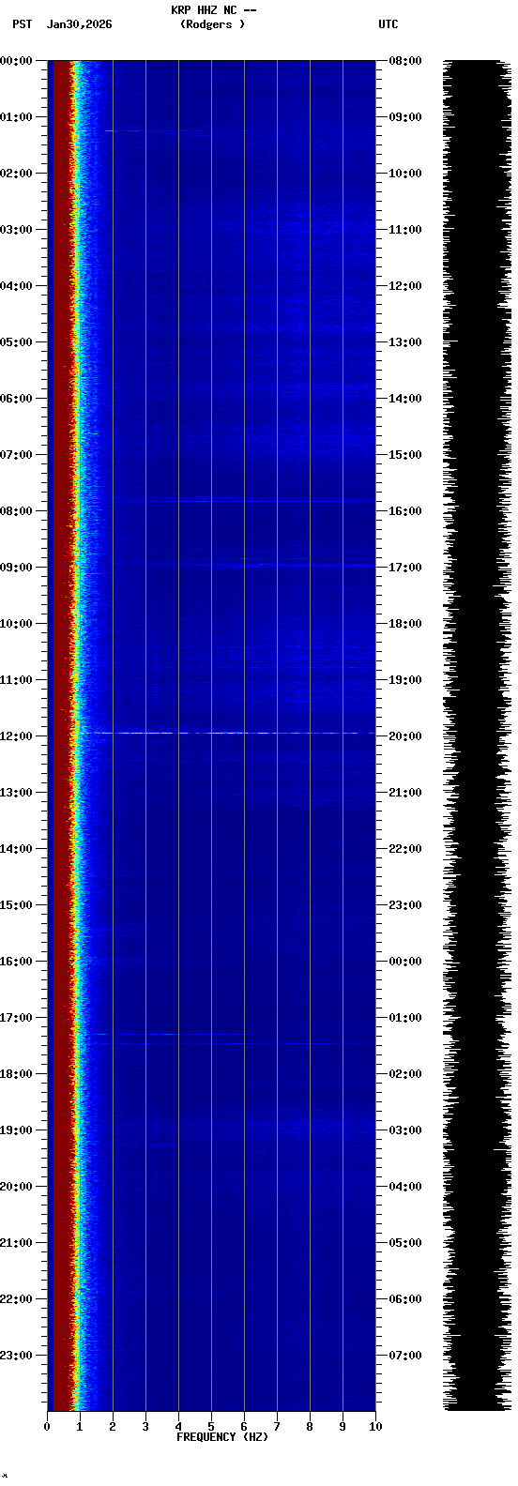This screenshot has width=518, height=1486.
Task: Click the "UTC" timezone label
Action: click(388, 24)
